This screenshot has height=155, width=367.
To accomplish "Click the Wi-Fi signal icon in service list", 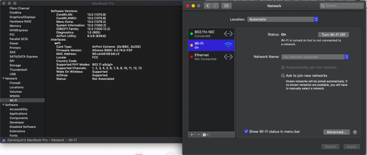I will pos(228,45).
